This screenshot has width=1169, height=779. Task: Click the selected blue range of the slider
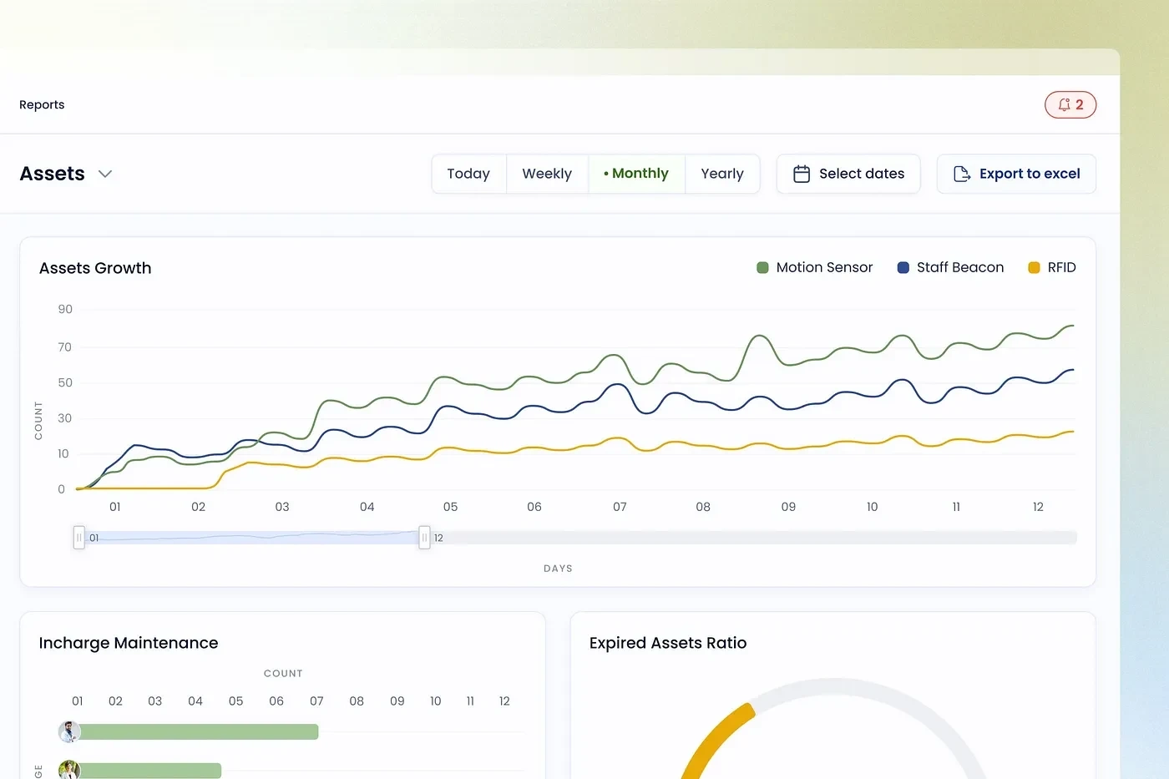pos(251,538)
